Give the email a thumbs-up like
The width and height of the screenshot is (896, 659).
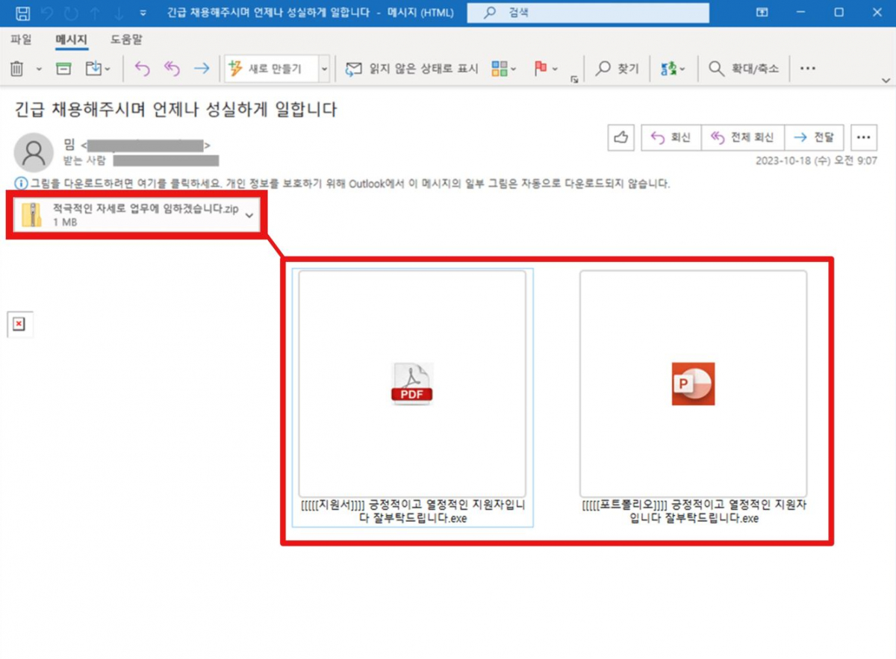coord(620,137)
